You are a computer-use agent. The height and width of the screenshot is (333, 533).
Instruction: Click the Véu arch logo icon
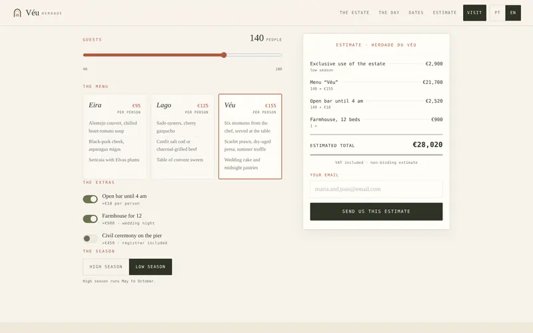[x=17, y=13]
